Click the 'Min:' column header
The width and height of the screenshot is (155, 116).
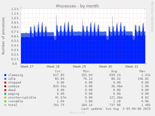point(87,71)
